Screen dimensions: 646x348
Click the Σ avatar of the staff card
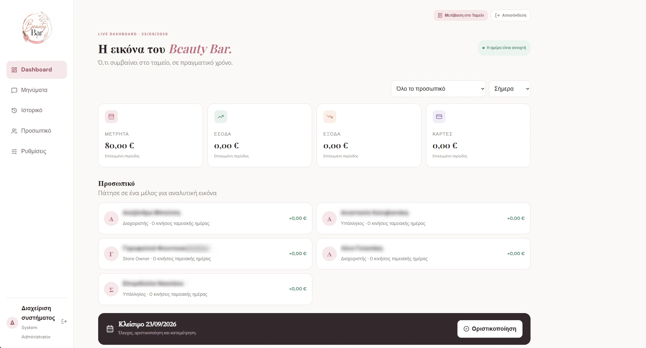(111, 289)
